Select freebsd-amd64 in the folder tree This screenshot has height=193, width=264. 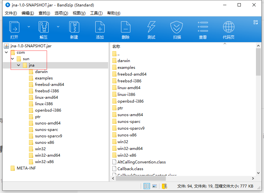(x=50, y=85)
